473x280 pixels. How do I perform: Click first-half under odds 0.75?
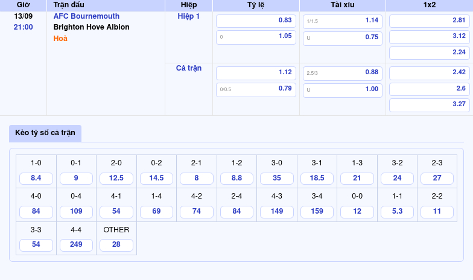coord(342,37)
